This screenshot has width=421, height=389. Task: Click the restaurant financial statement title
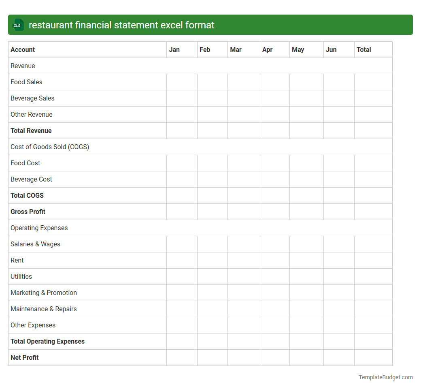(121, 25)
